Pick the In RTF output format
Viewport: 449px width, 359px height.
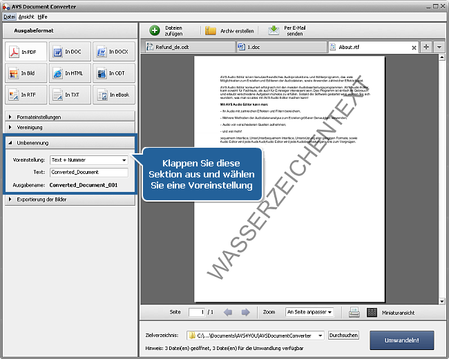pyautogui.click(x=26, y=95)
